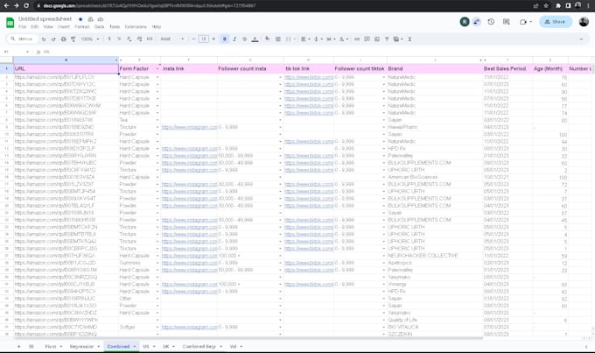Switch to the Pivot sheet tab

51,346
